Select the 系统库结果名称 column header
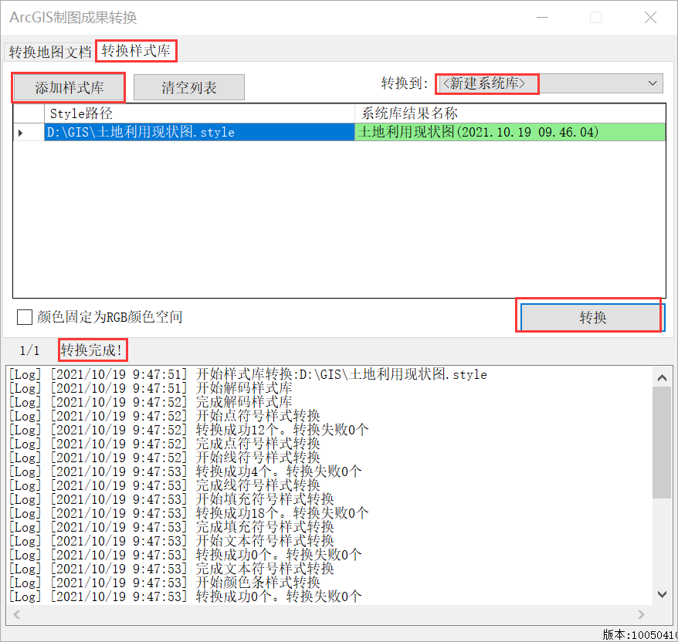This screenshot has width=678, height=642. click(x=510, y=113)
